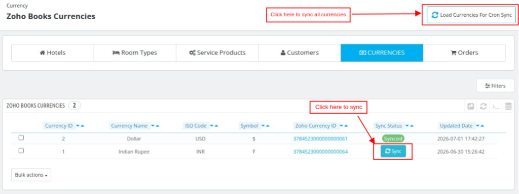Click the ₹ symbol cell
519x194 pixels.
(x=253, y=152)
